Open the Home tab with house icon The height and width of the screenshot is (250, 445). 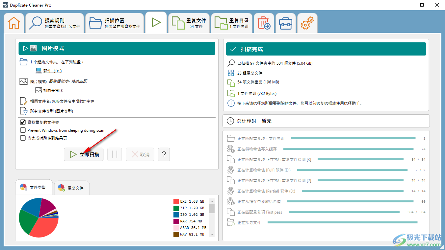[14, 23]
